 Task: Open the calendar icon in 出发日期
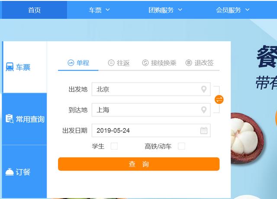click(204, 131)
